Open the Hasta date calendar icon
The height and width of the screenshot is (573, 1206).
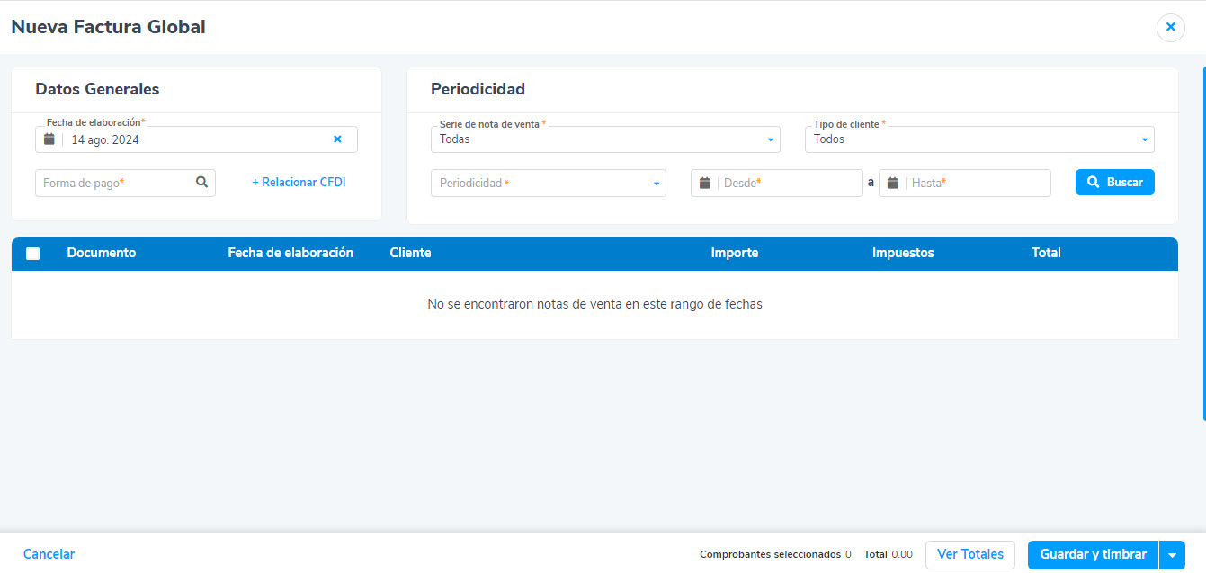click(x=892, y=183)
